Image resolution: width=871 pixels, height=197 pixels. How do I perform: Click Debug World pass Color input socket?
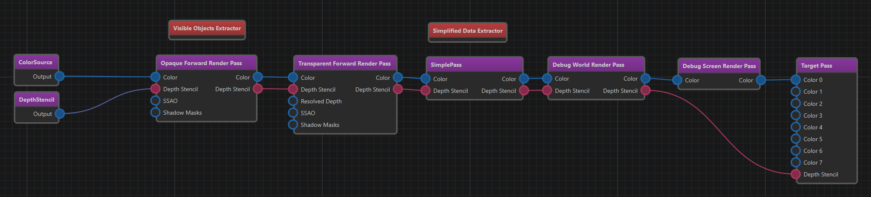point(547,79)
